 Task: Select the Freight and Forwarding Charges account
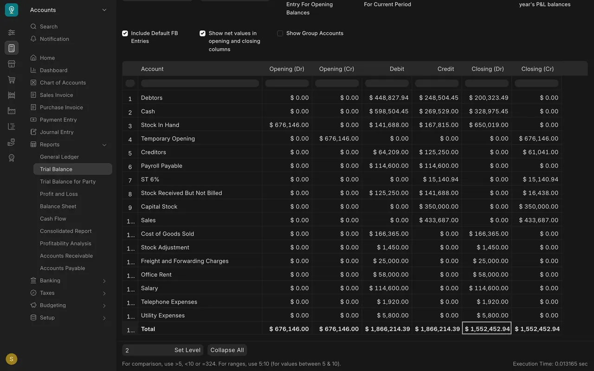[x=185, y=261]
